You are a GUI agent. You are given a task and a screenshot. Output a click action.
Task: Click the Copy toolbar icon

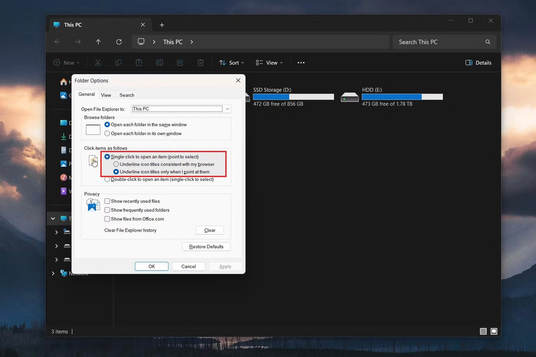coord(119,62)
